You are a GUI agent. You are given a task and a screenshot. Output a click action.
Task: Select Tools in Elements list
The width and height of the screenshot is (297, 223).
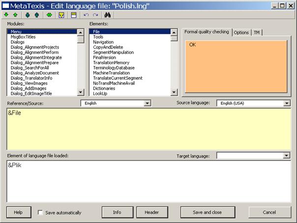click(x=130, y=37)
